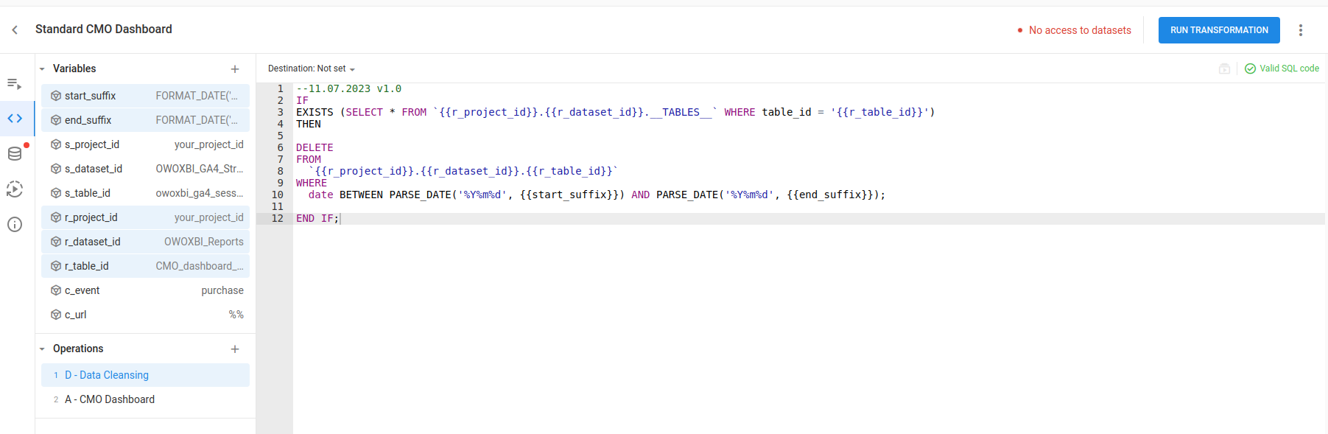This screenshot has width=1328, height=434.
Task: Click line 12 END IF in the SQL editor
Action: (x=317, y=219)
